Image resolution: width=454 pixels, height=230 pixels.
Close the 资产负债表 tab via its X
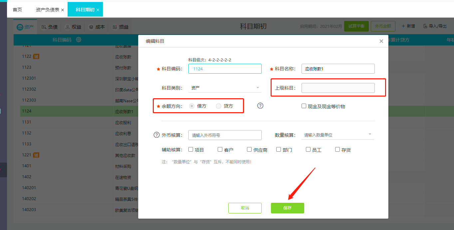pyautogui.click(x=63, y=10)
